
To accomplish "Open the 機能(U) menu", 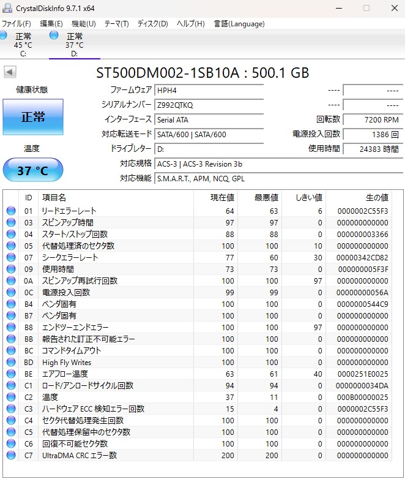I will [x=84, y=24].
